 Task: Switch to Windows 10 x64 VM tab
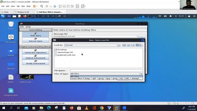point(23,12)
